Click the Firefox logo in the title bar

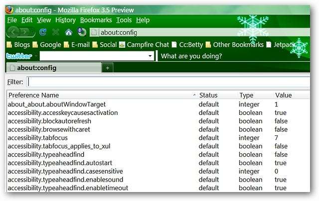point(9,10)
